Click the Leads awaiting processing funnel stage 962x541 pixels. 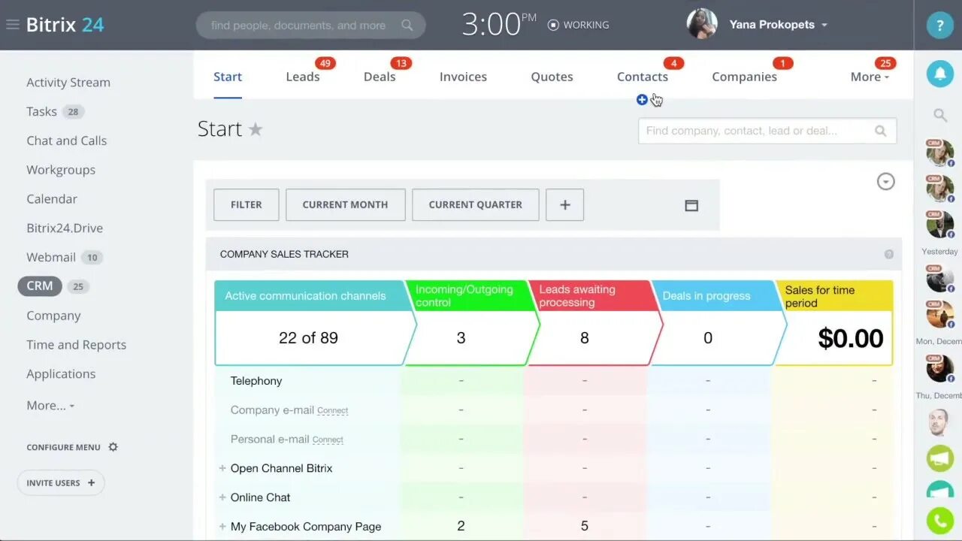(x=595, y=323)
